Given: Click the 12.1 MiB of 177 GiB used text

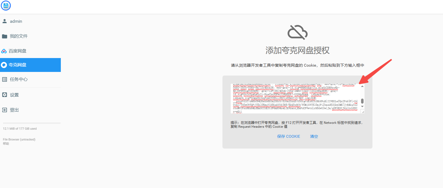Looking at the screenshot, I should tap(20, 129).
